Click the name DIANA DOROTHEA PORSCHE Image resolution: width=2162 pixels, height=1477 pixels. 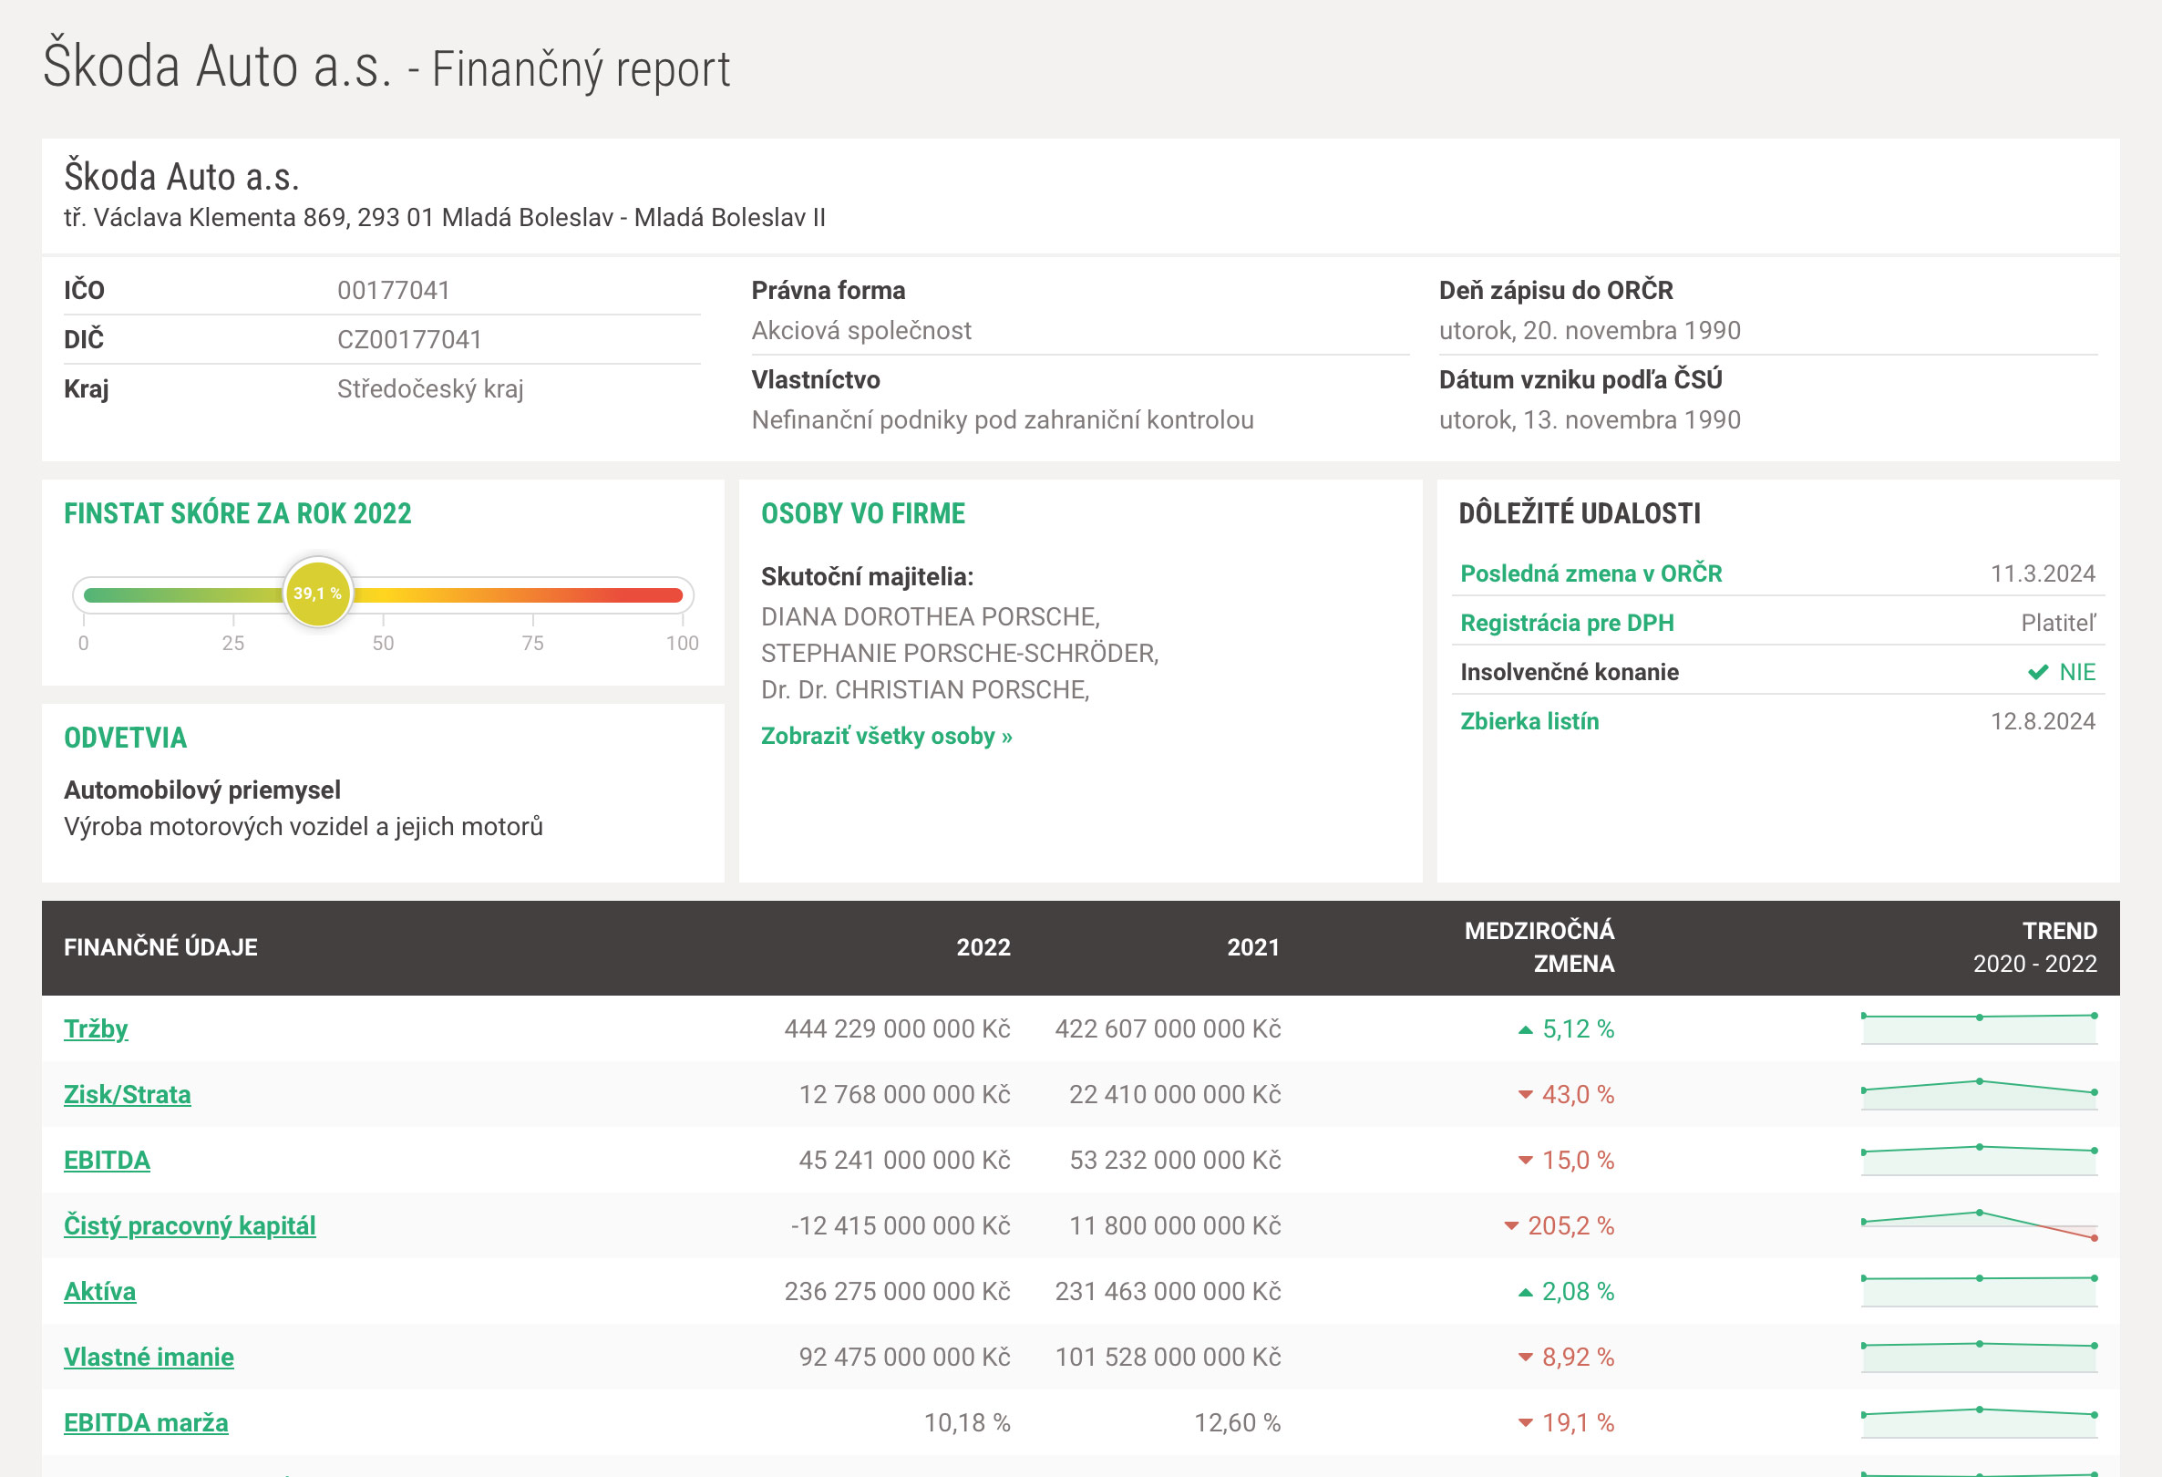tap(931, 617)
